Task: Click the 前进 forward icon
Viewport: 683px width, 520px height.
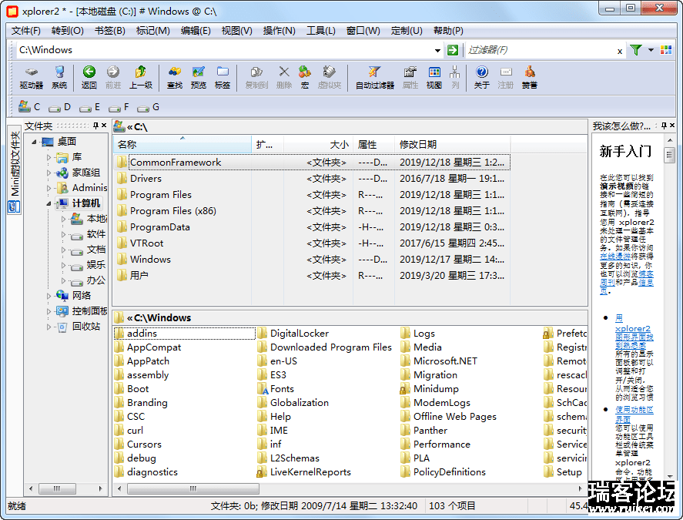Action: click(x=113, y=77)
